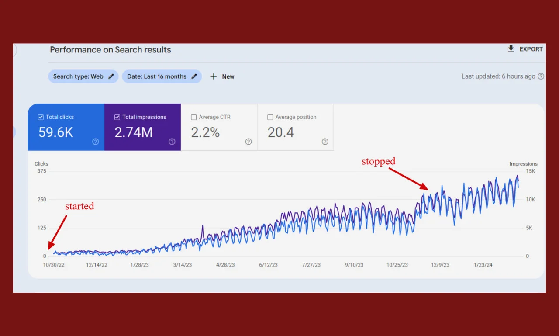Open help icon in Average CTR card
Screen dimensions: 559x336
point(248,142)
